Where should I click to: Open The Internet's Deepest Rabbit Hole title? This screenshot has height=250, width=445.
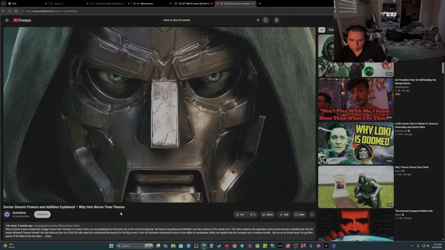coord(414,211)
